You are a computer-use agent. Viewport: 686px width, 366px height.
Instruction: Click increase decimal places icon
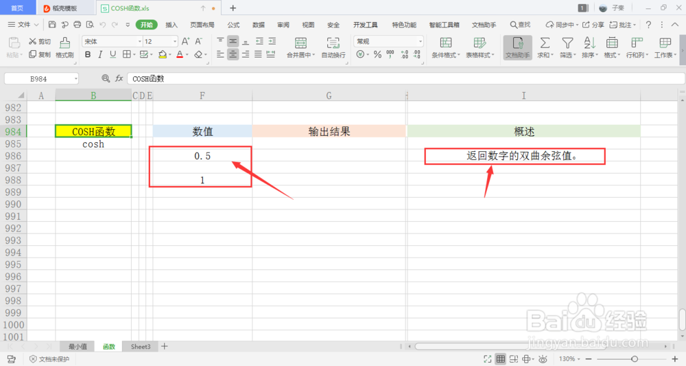coord(404,54)
